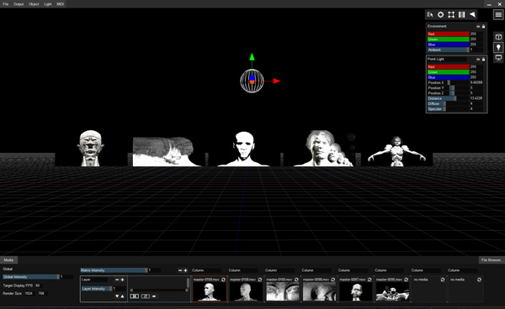Open the Output menu

pyautogui.click(x=19, y=4)
